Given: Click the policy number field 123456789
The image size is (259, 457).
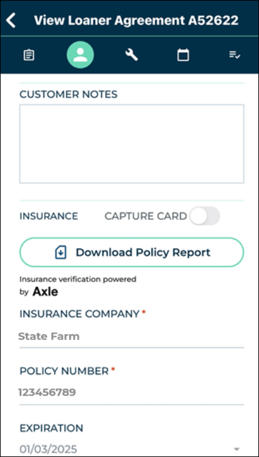Looking at the screenshot, I should [132, 392].
